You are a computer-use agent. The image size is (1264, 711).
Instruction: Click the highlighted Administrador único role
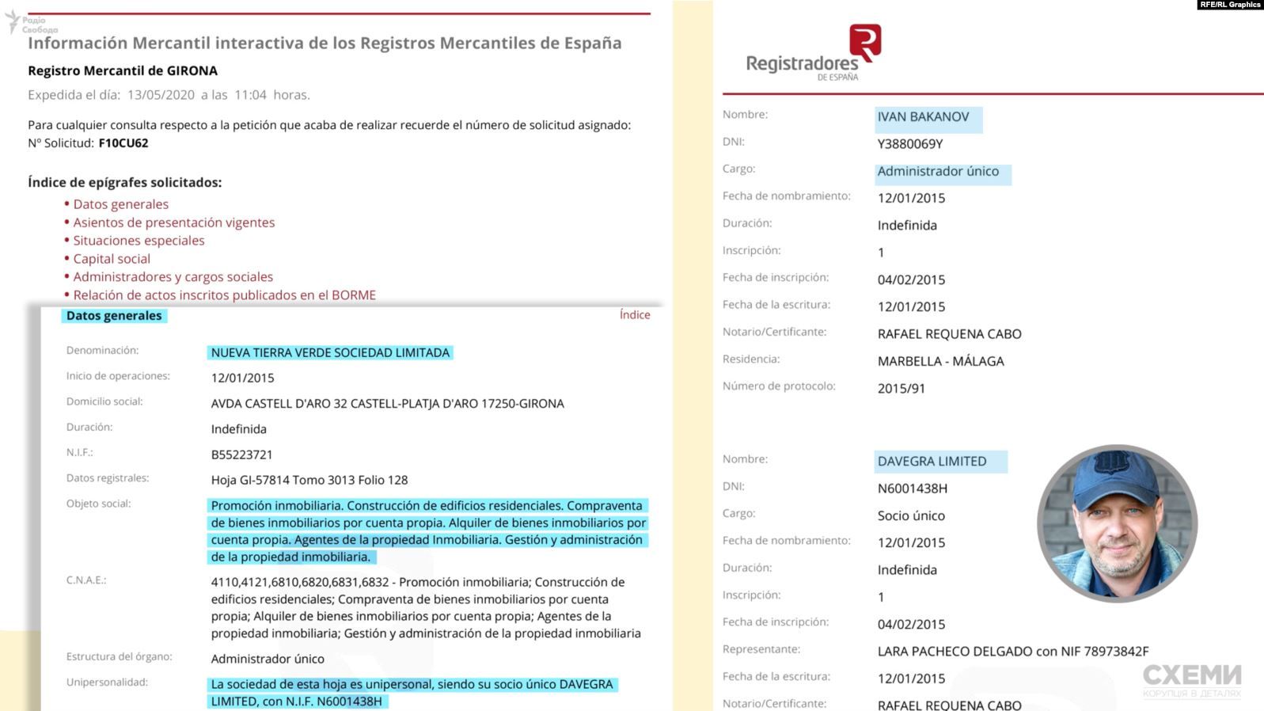click(x=938, y=172)
